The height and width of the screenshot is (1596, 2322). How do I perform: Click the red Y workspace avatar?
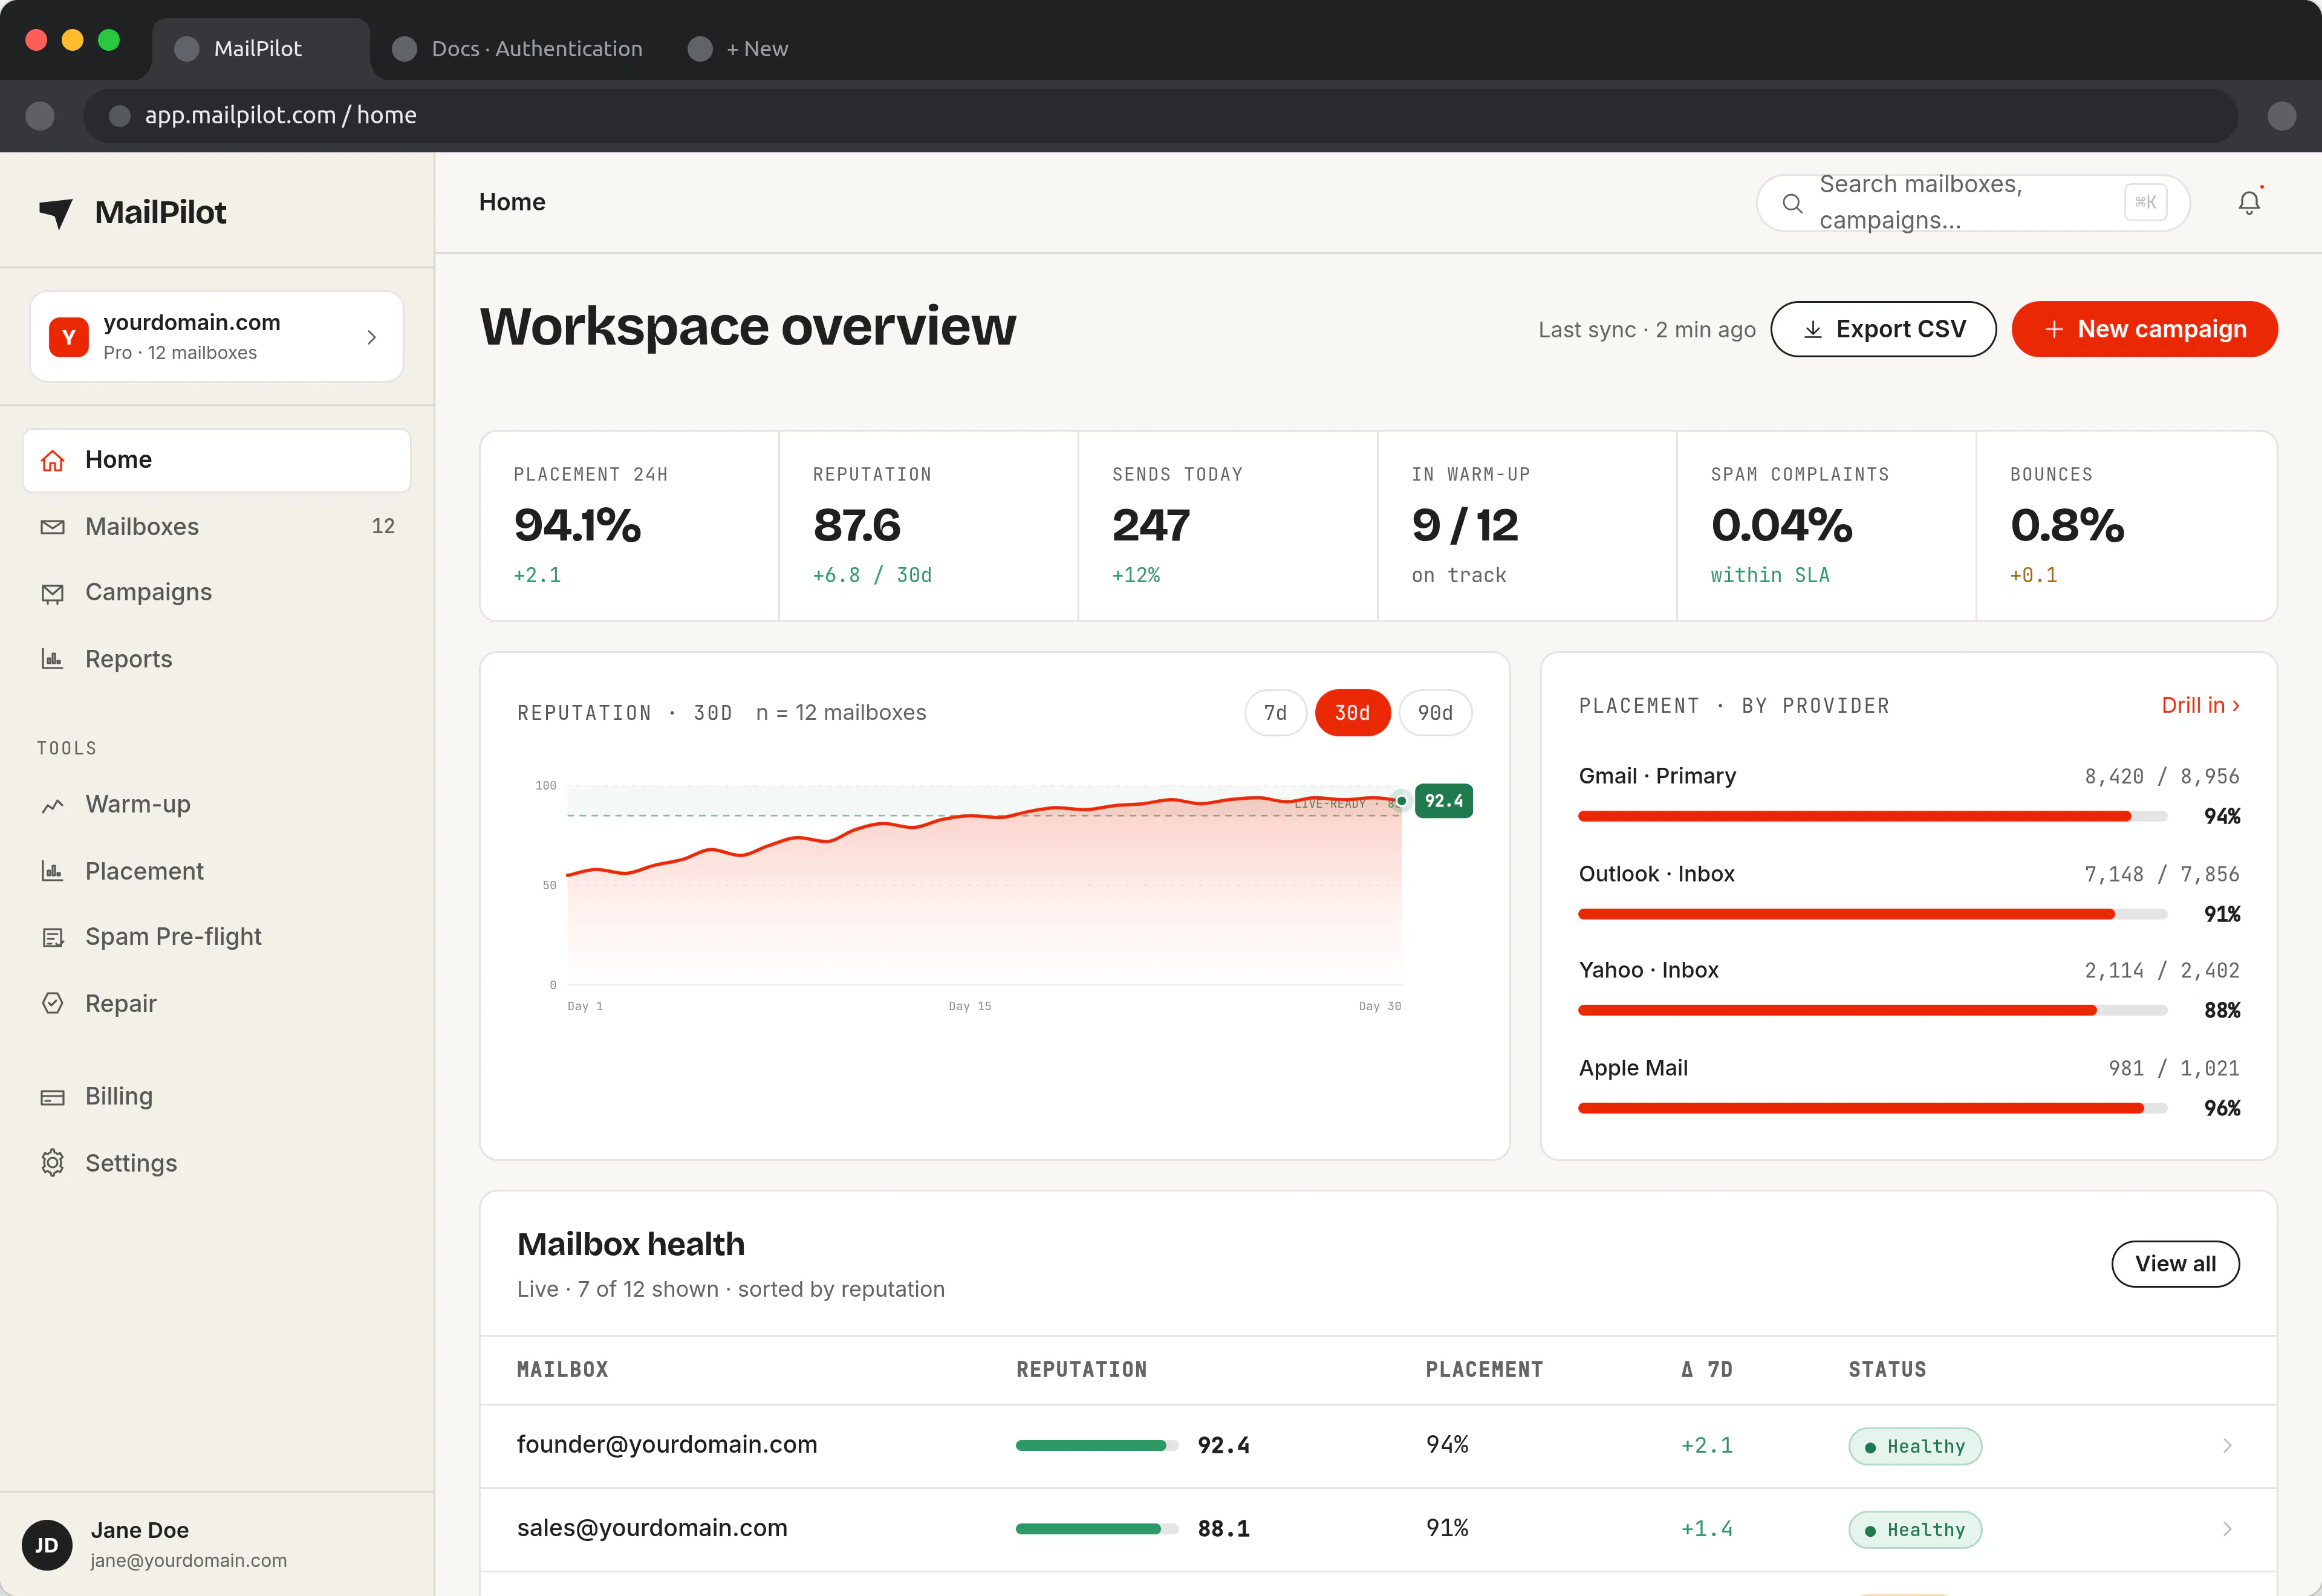(69, 337)
